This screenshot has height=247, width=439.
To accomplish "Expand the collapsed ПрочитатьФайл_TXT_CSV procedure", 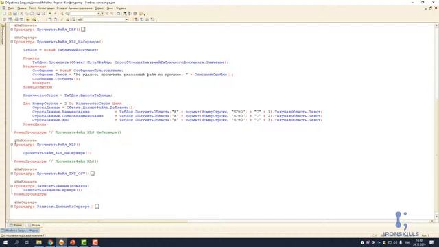I will 12,174.
